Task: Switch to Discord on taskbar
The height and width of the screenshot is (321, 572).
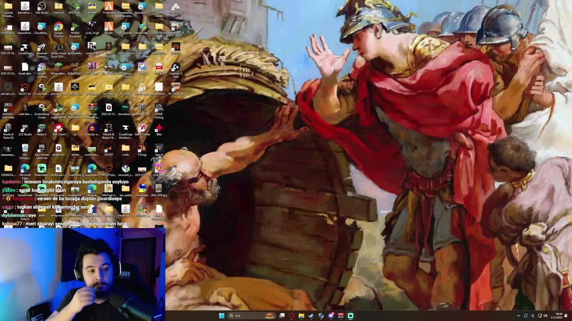Action: pos(331,316)
